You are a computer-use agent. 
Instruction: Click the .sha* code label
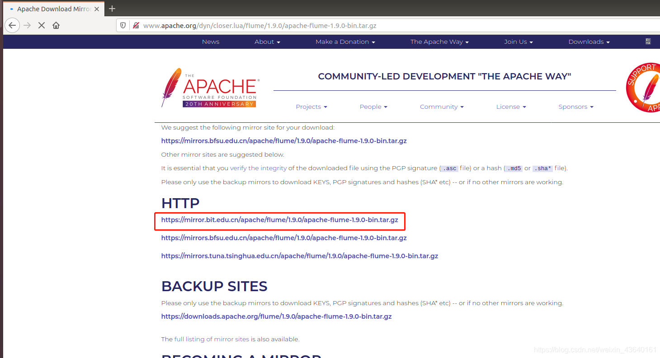click(x=542, y=168)
